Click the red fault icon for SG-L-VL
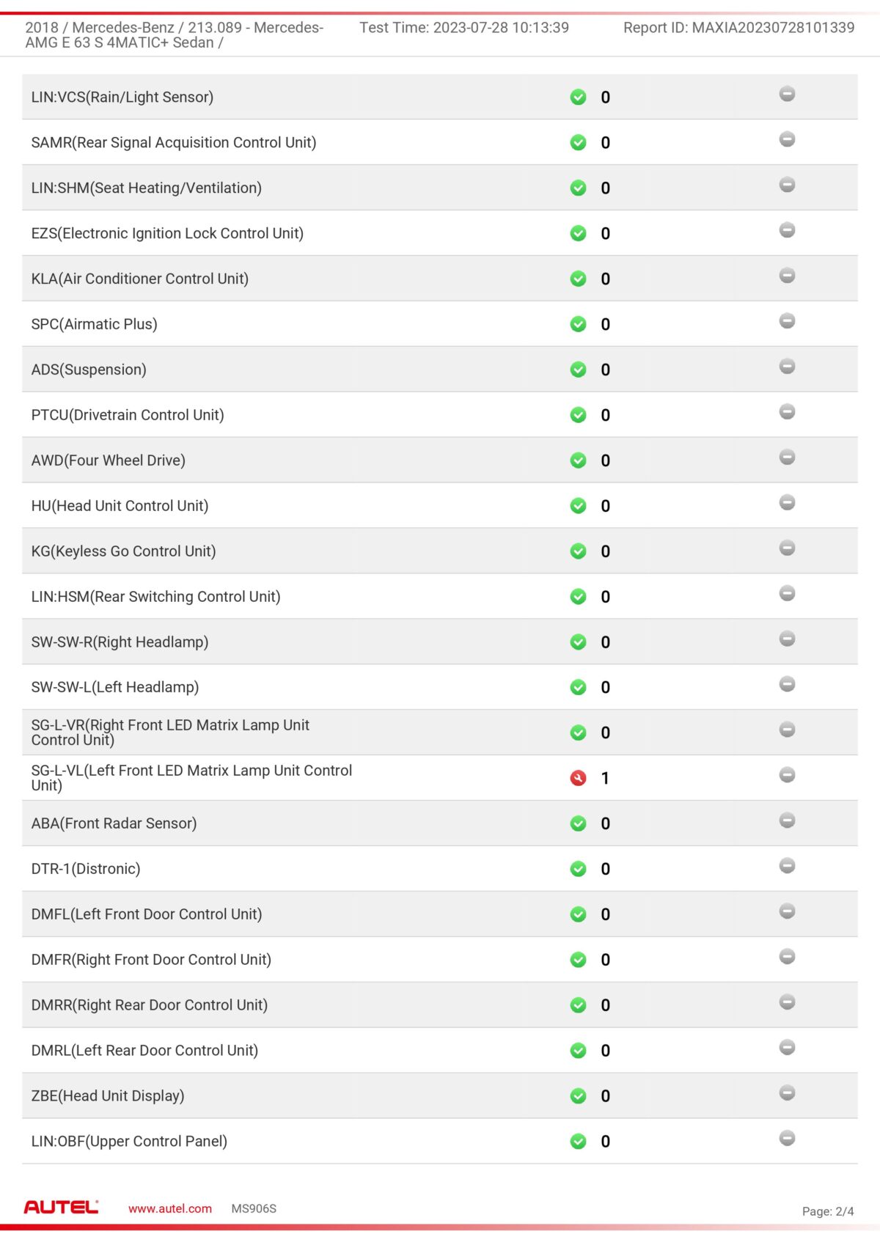880x1245 pixels. [x=578, y=778]
